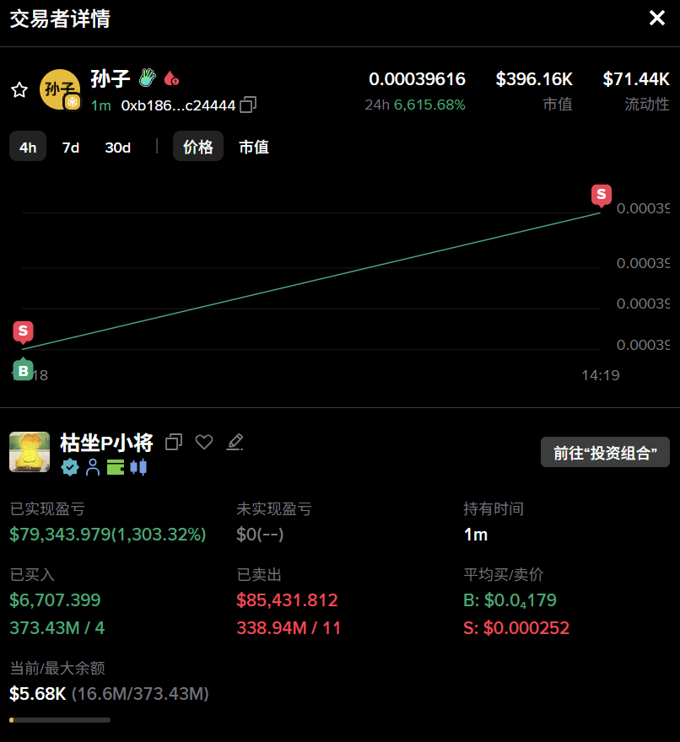680x742 pixels.
Task: Click the green B buy marker
Action: pos(23,369)
